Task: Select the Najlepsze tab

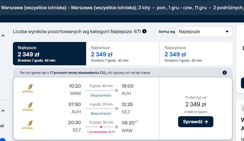Action: click(49, 54)
